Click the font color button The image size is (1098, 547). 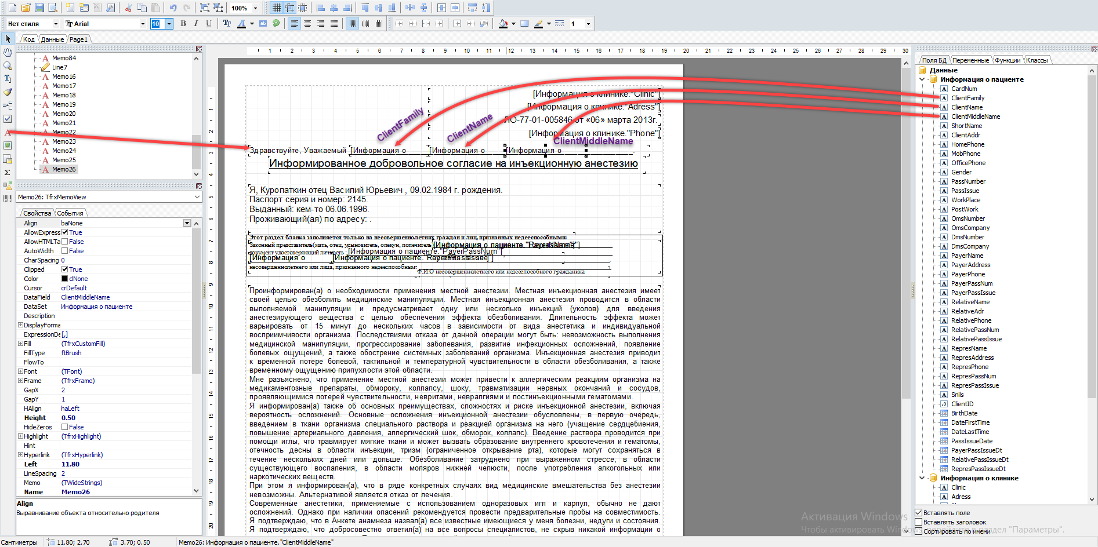click(242, 24)
